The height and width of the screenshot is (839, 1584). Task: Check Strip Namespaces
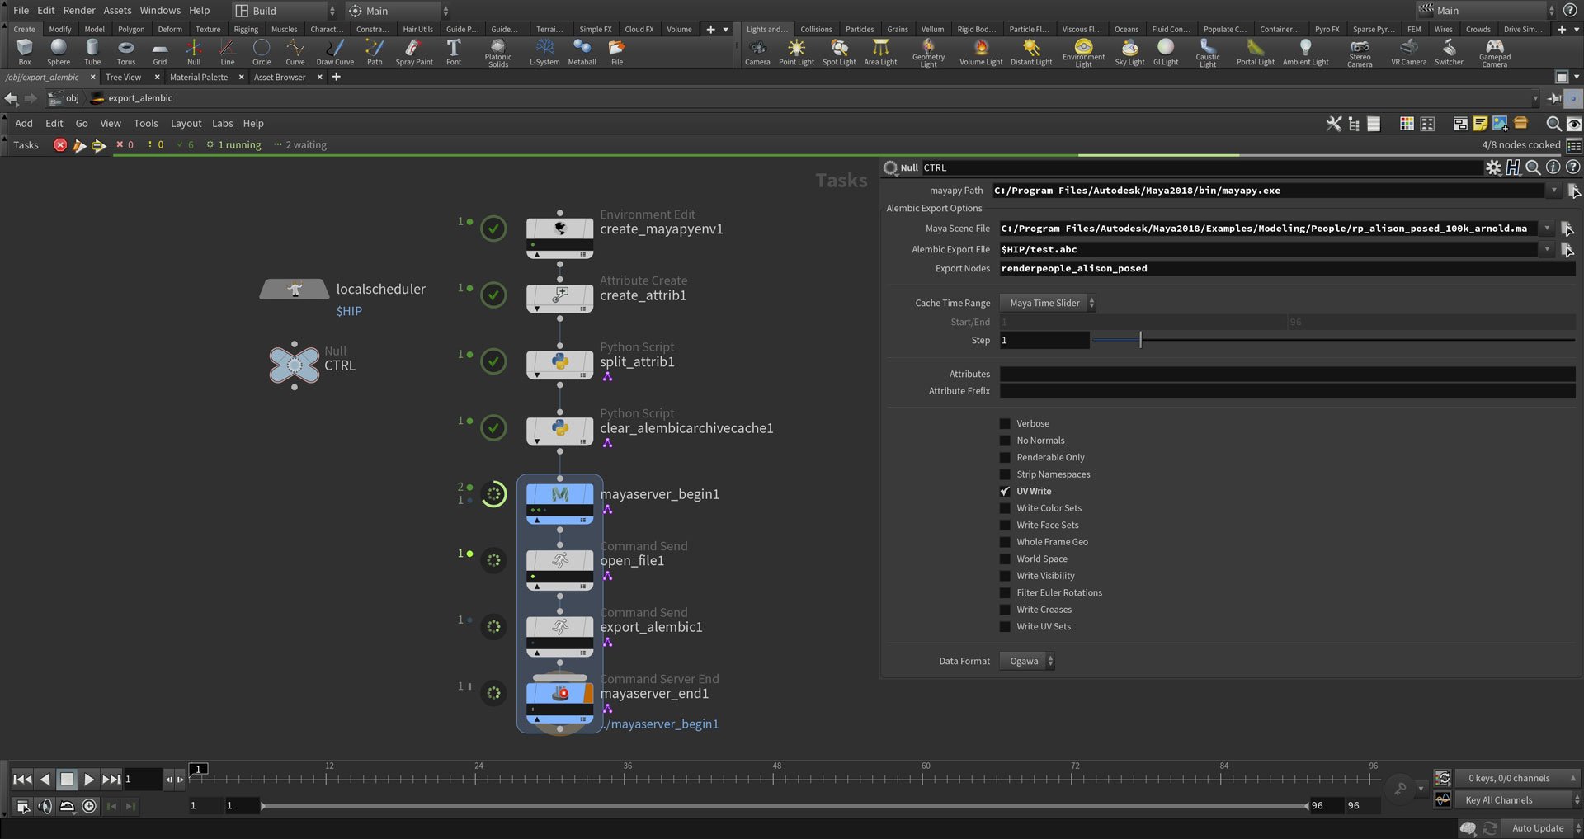(1005, 474)
